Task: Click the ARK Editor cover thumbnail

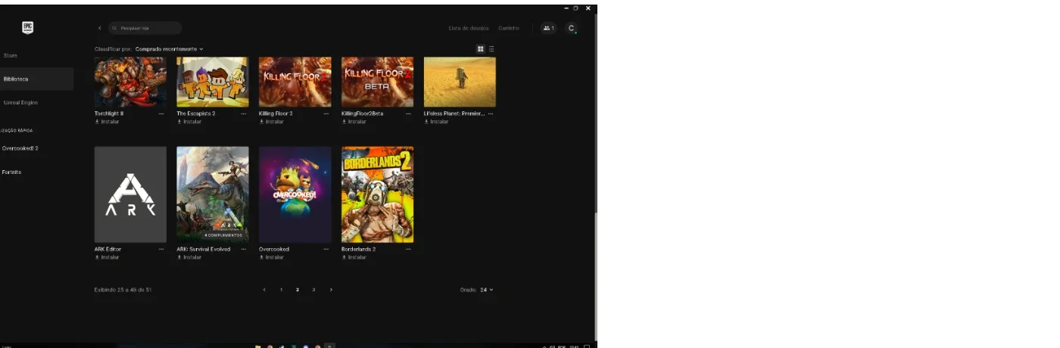Action: point(130,194)
